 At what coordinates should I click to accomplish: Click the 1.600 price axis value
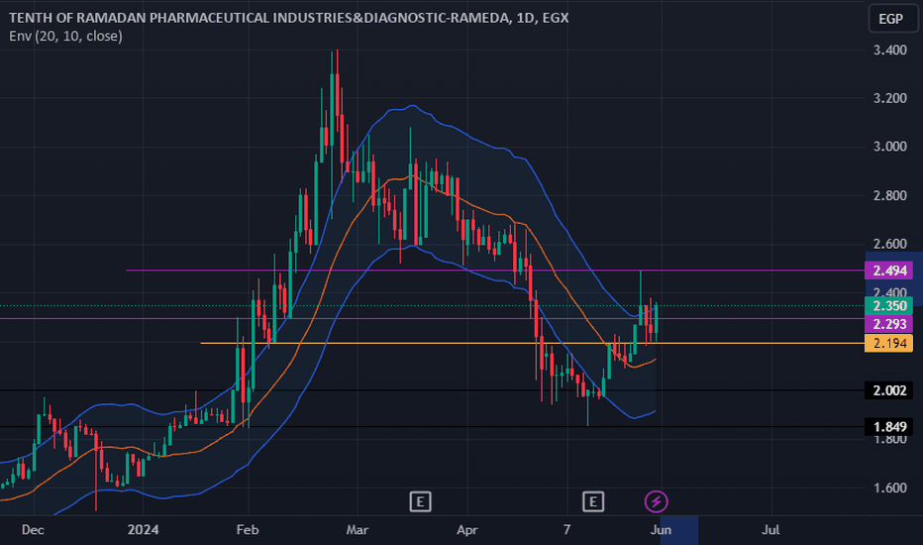[889, 488]
